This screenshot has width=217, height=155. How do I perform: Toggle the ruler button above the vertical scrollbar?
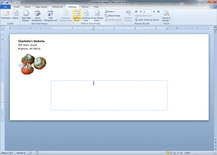coord(215,28)
